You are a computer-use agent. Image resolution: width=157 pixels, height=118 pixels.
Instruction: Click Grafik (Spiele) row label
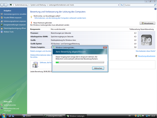[x=36, y=44]
